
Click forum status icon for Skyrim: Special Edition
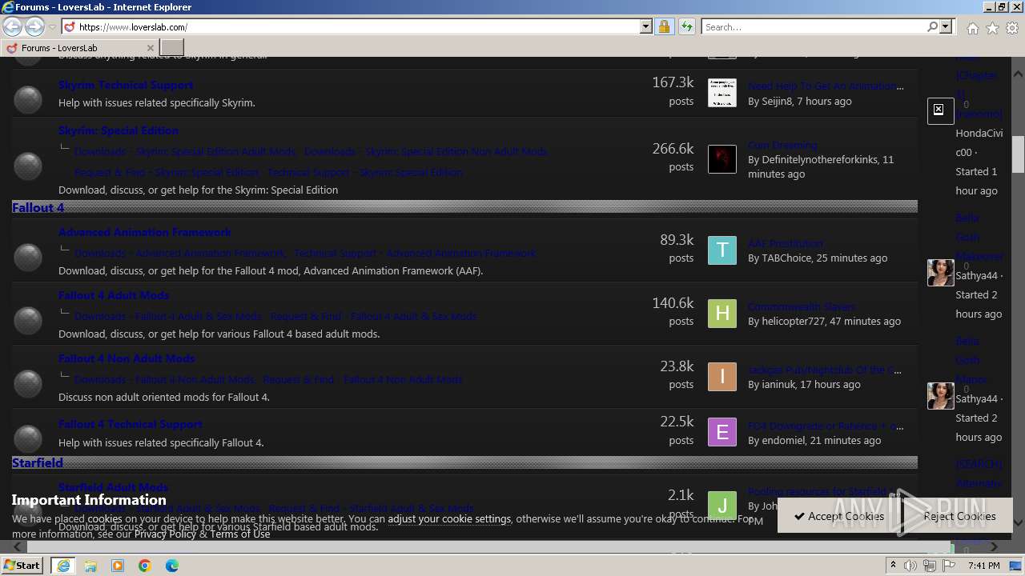point(28,166)
